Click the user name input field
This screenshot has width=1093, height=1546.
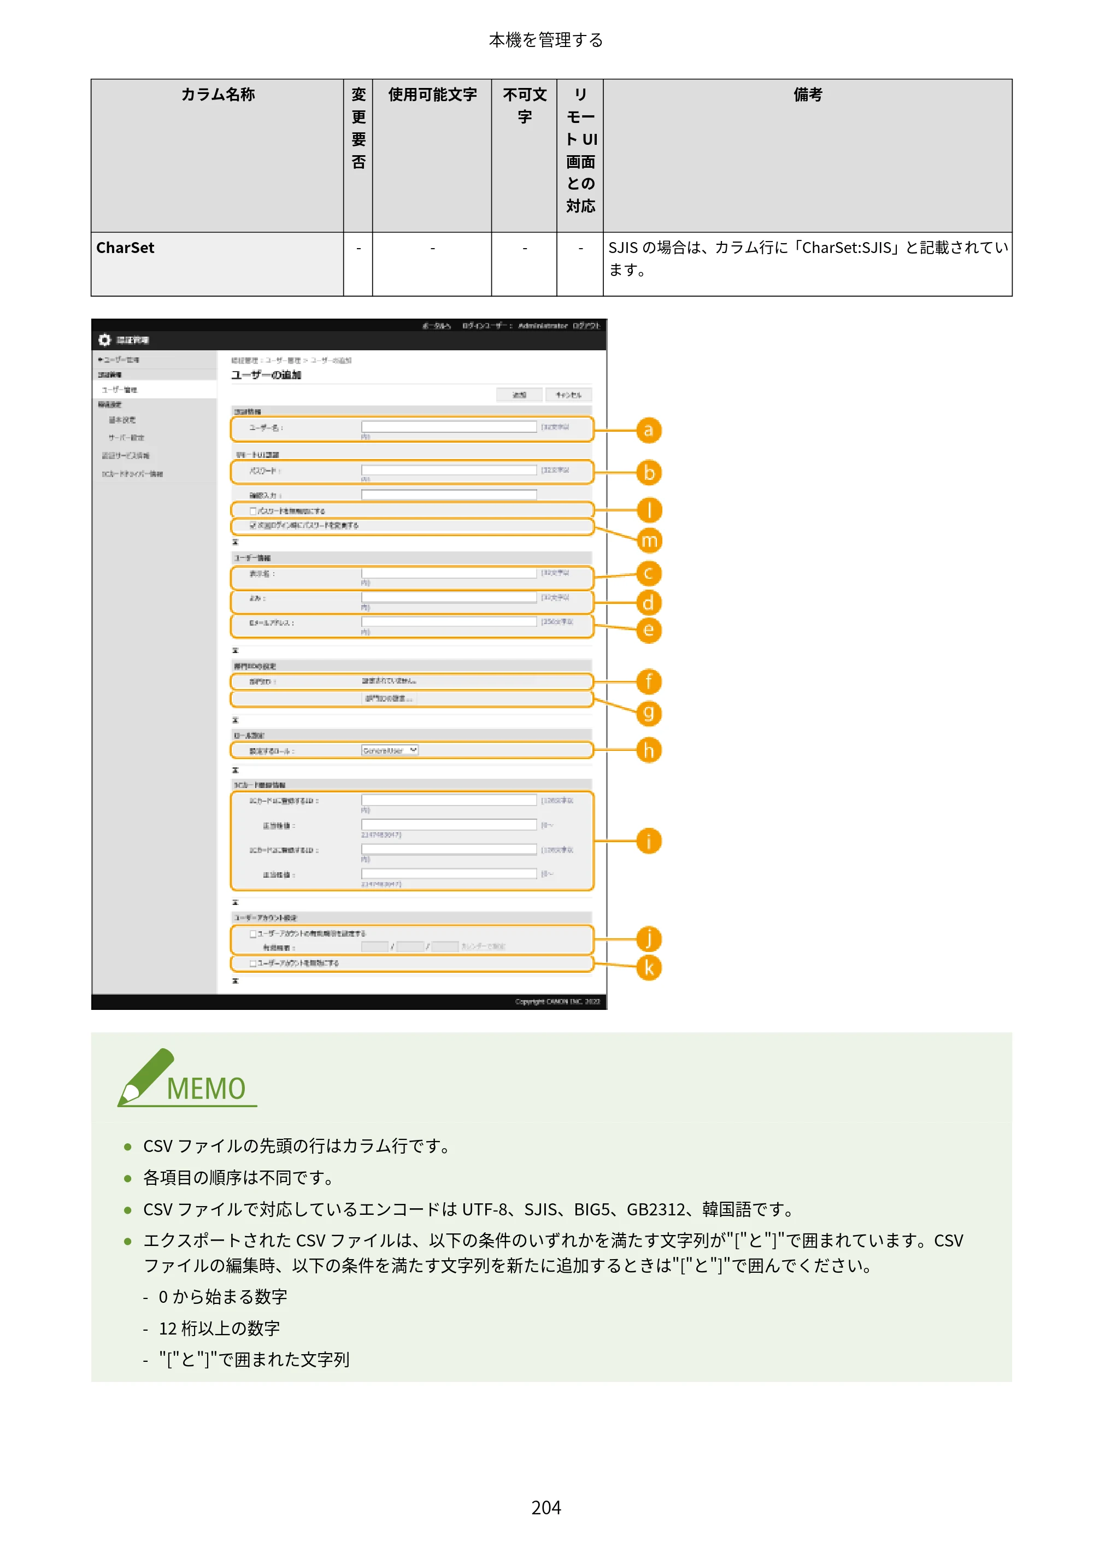coord(449,427)
